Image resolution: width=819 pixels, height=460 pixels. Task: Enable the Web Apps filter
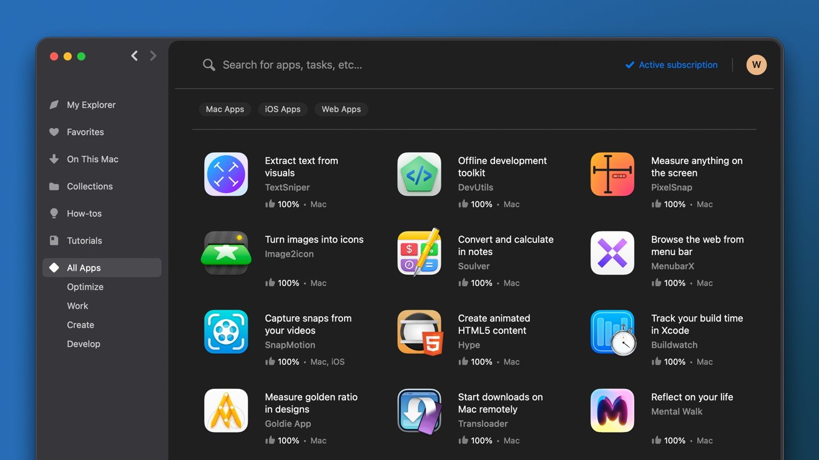(341, 109)
